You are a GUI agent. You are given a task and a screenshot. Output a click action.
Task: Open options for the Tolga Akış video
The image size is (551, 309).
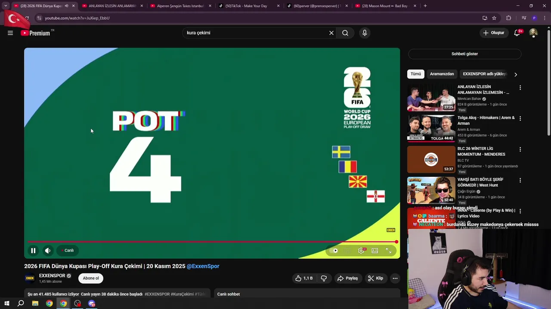pyautogui.click(x=520, y=118)
